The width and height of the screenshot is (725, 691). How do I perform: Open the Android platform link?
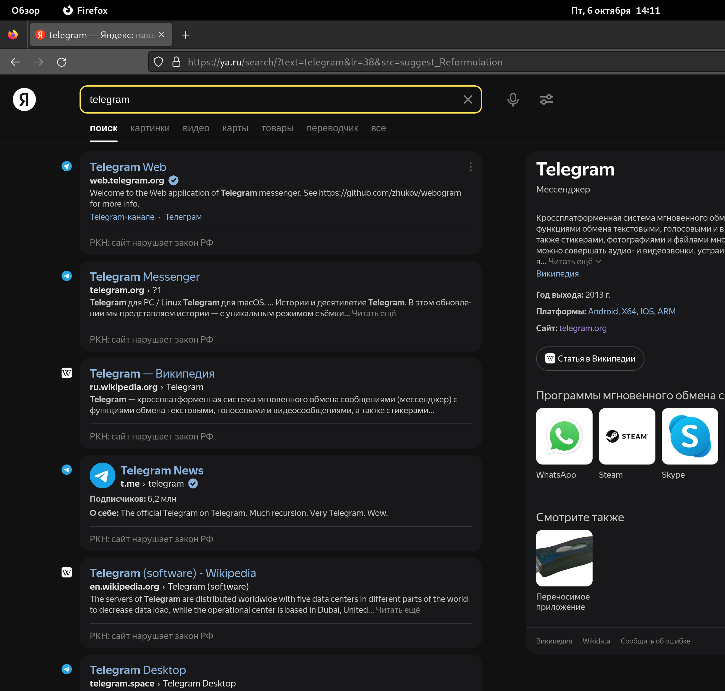pos(603,311)
